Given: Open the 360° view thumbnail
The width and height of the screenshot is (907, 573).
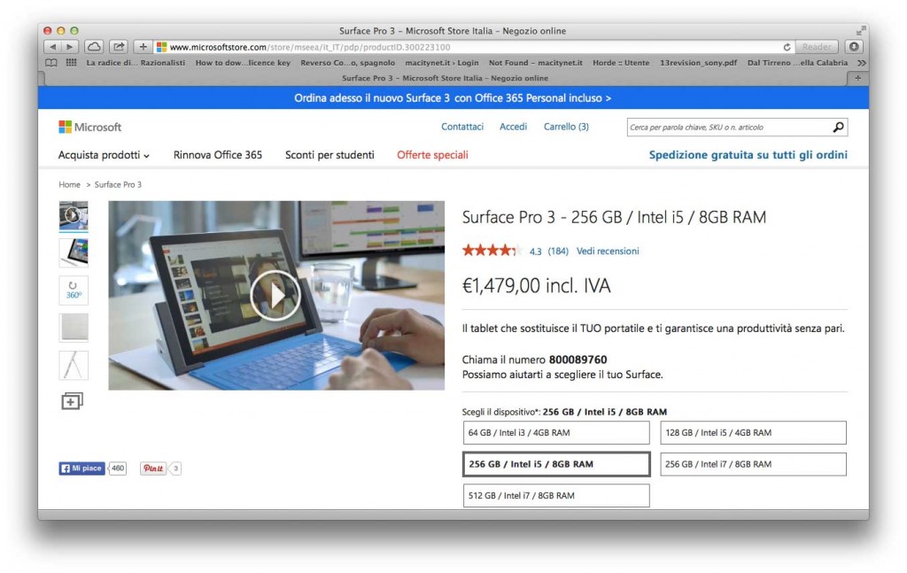Looking at the screenshot, I should click(74, 290).
